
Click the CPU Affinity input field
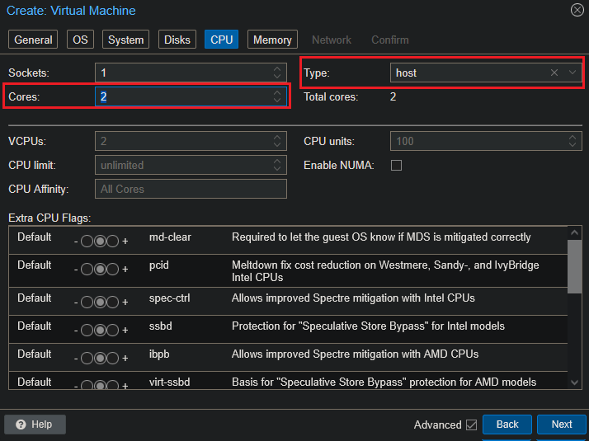[191, 189]
